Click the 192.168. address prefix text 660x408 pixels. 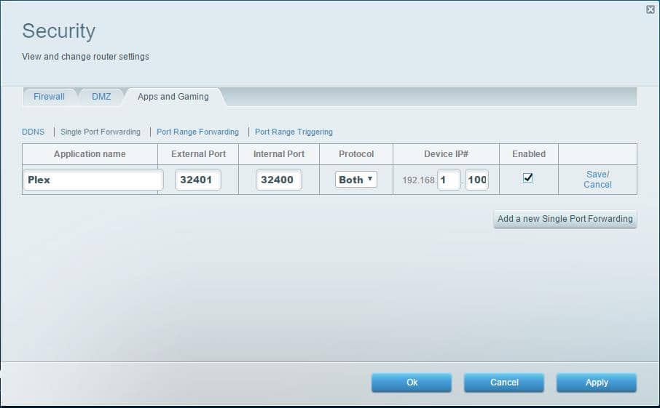coord(419,180)
